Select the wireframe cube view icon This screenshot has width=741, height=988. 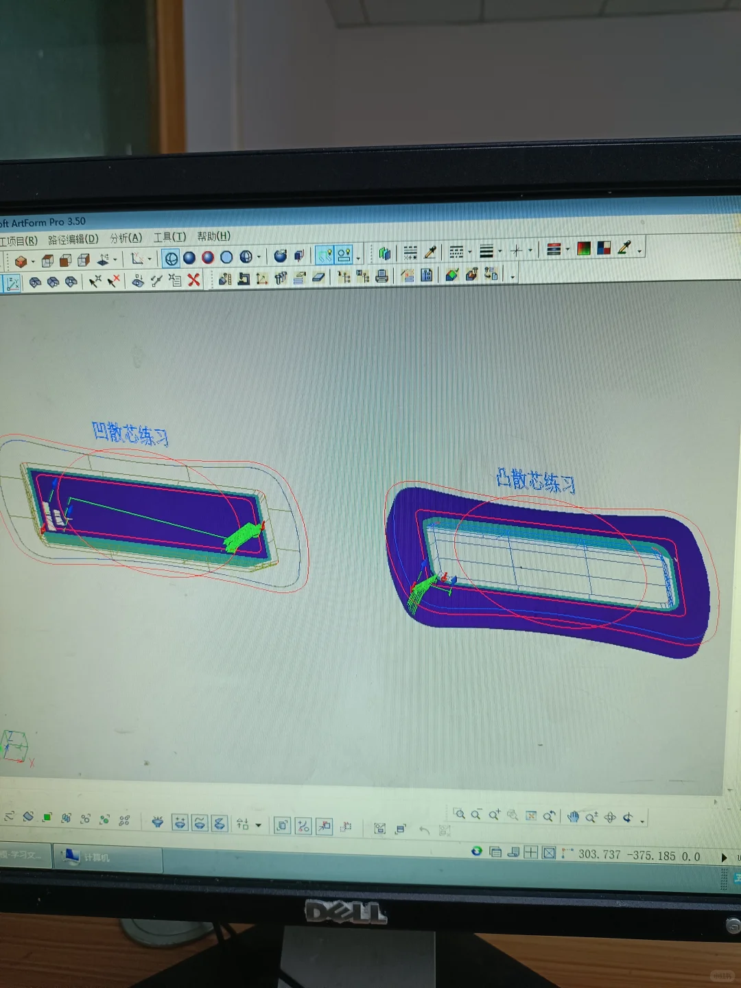47,261
